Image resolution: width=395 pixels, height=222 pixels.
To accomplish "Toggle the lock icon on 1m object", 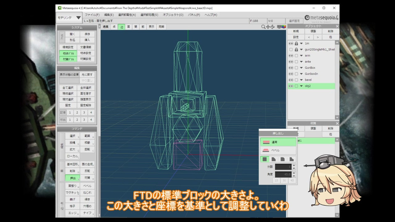I will coord(296,43).
